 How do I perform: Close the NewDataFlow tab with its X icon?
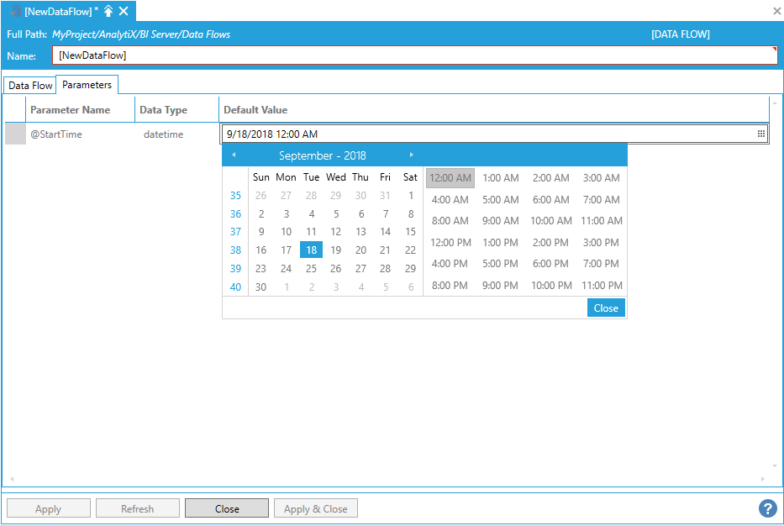124,11
